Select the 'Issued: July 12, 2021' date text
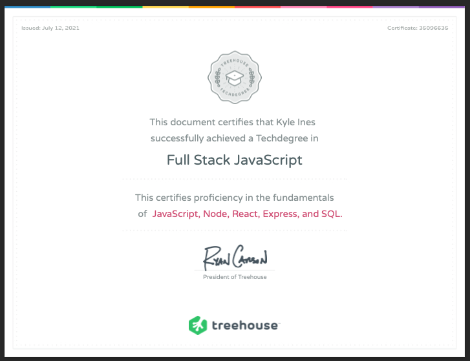Viewport: 470px width, 361px height. 50,28
